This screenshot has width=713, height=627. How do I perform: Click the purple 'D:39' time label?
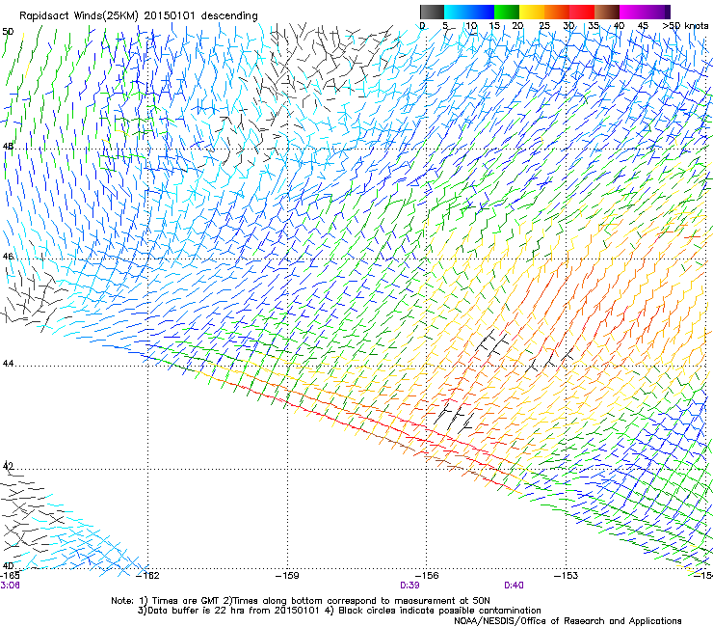pos(409,586)
